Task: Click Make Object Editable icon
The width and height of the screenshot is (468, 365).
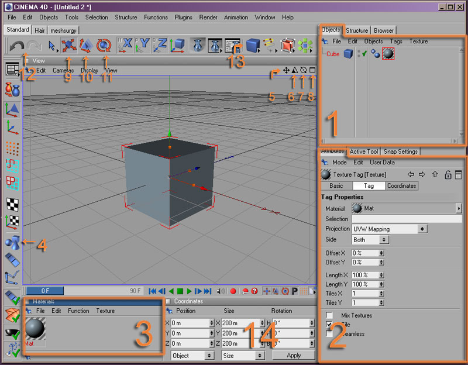Action: 12,89
